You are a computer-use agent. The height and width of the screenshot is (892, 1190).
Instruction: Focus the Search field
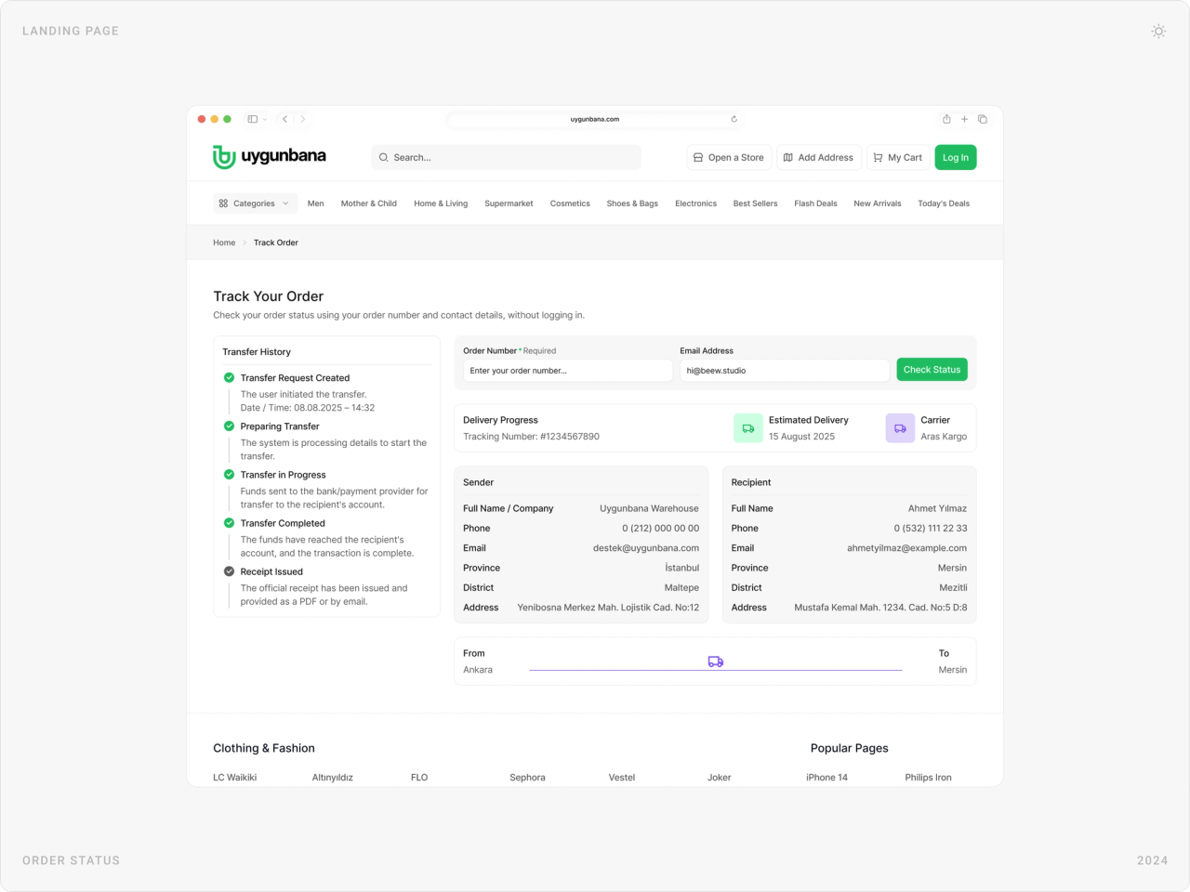click(506, 158)
